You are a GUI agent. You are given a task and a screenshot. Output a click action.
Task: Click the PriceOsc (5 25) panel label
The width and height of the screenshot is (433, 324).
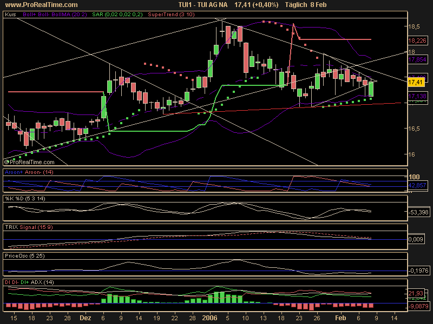(23, 256)
